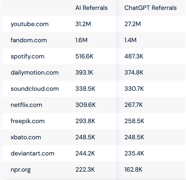
Task: Click the npr.org domain name
Action: point(21,170)
